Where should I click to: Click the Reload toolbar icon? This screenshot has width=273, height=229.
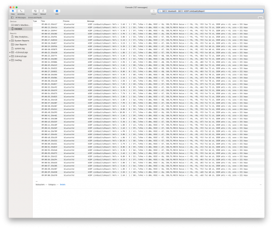(43, 11)
